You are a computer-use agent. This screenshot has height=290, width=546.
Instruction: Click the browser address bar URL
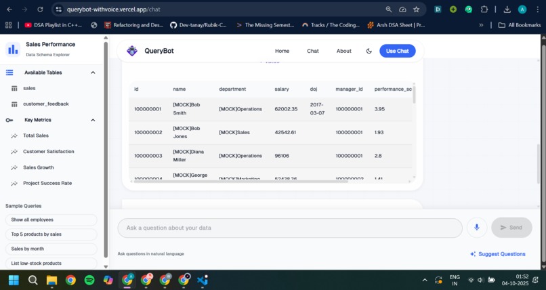click(x=114, y=9)
